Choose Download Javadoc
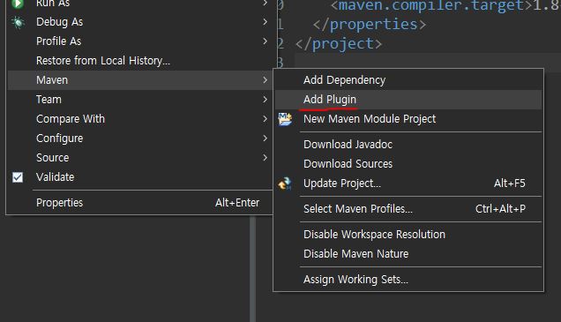The width and height of the screenshot is (561, 322). point(408,144)
